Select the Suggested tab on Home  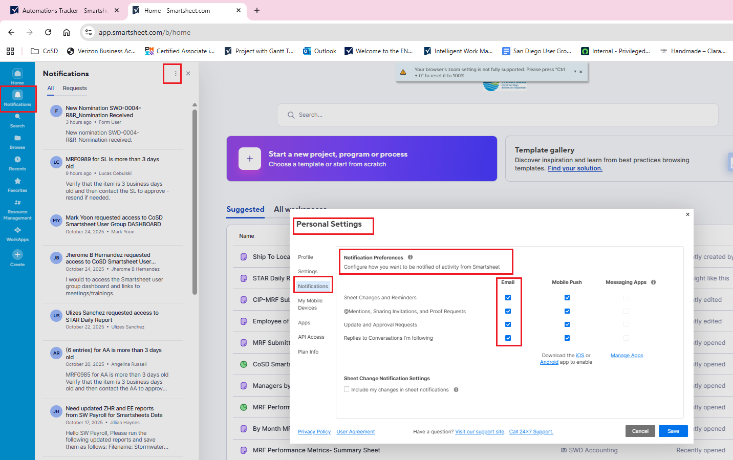(245, 209)
